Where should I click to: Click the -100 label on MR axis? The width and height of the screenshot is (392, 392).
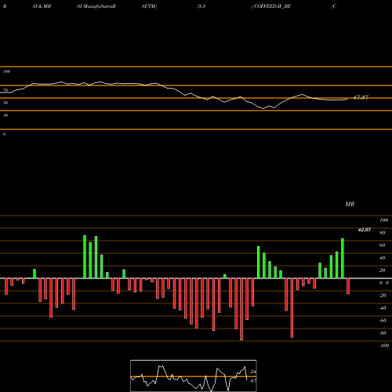point(384,346)
